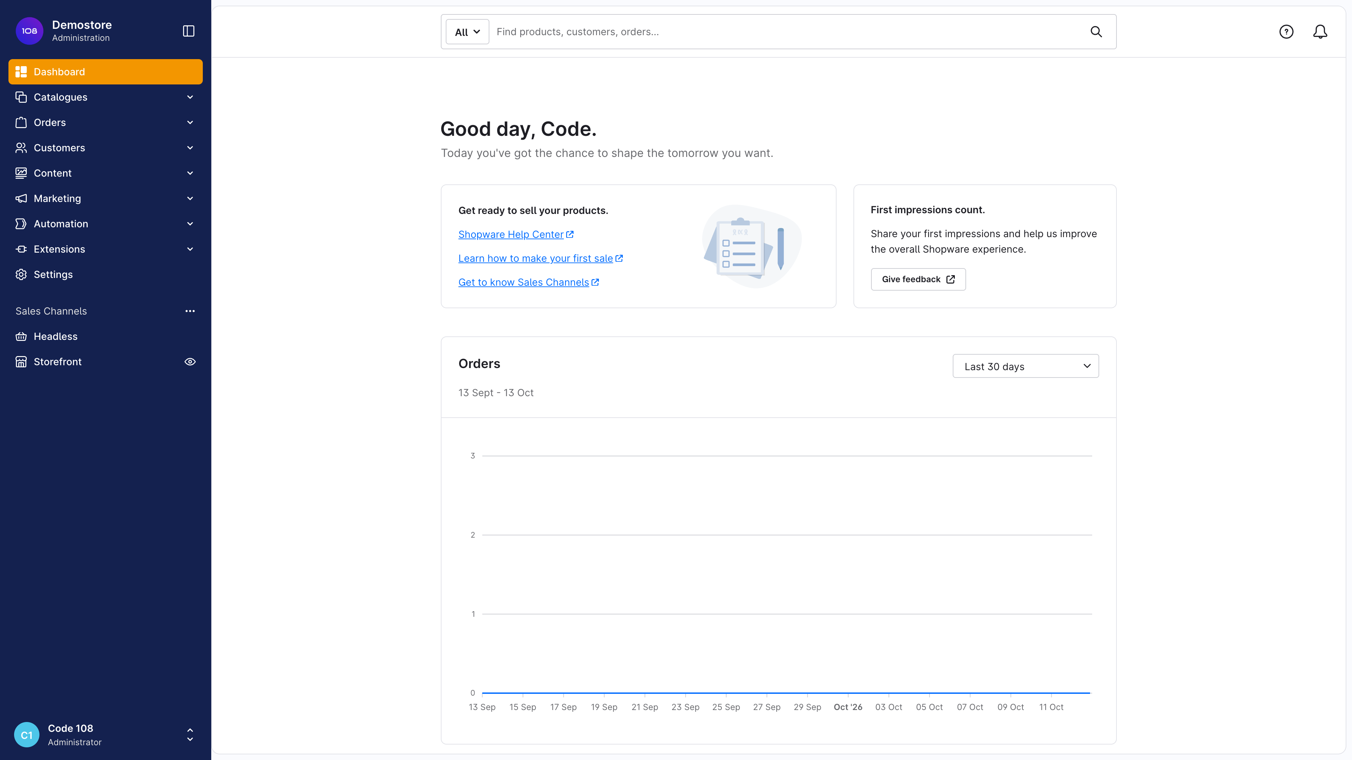Open the help question mark icon
Viewport: 1352px width, 760px height.
[x=1286, y=31]
